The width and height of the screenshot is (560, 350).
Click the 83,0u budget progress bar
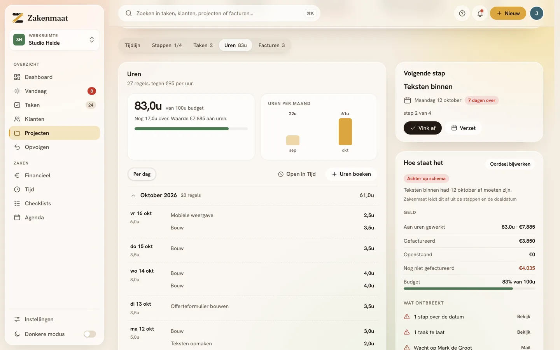[191, 129]
